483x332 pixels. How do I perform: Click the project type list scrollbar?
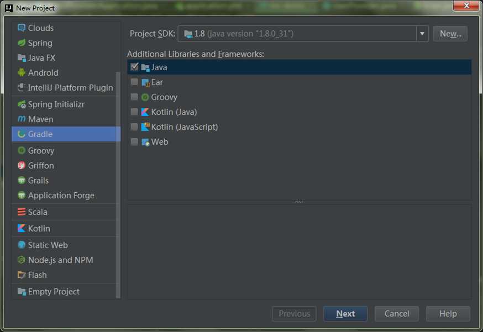point(118,185)
